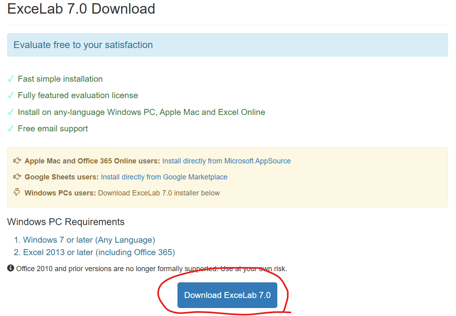Select the Windows PC Requirements heading
This screenshot has height=316, width=456.
[66, 222]
